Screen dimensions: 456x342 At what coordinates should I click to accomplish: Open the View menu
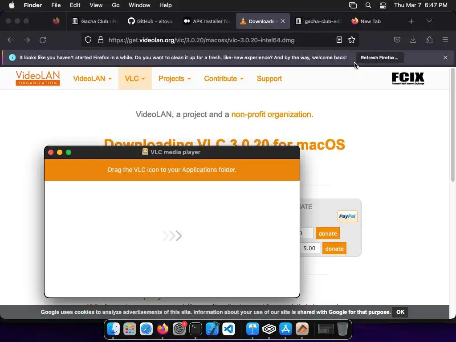(x=96, y=5)
